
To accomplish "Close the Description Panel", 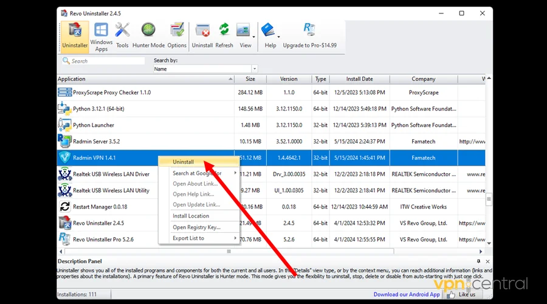I will click(x=487, y=261).
